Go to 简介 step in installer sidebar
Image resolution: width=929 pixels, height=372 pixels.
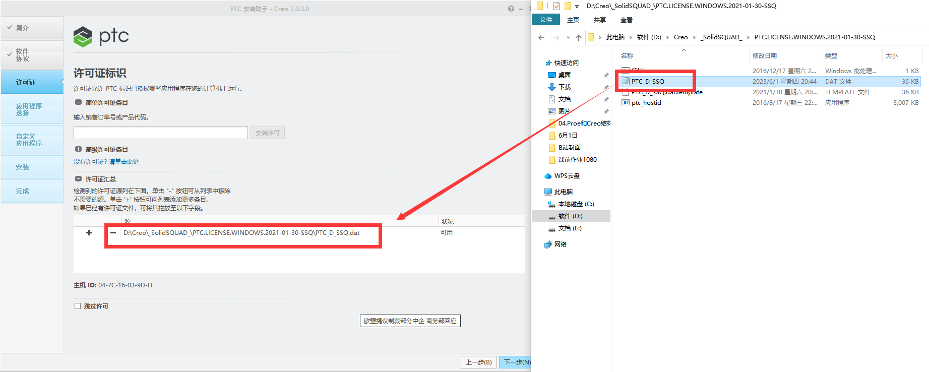32,28
